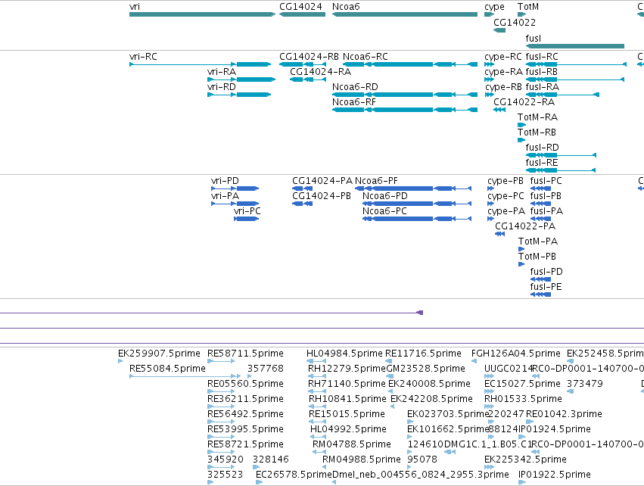Click the vri-RA transcript feature
644x486 pixels.
click(241, 79)
